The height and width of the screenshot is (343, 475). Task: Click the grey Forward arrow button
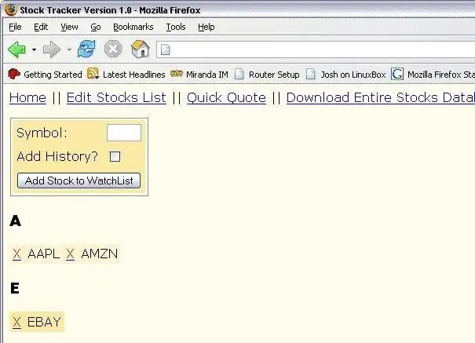click(52, 49)
